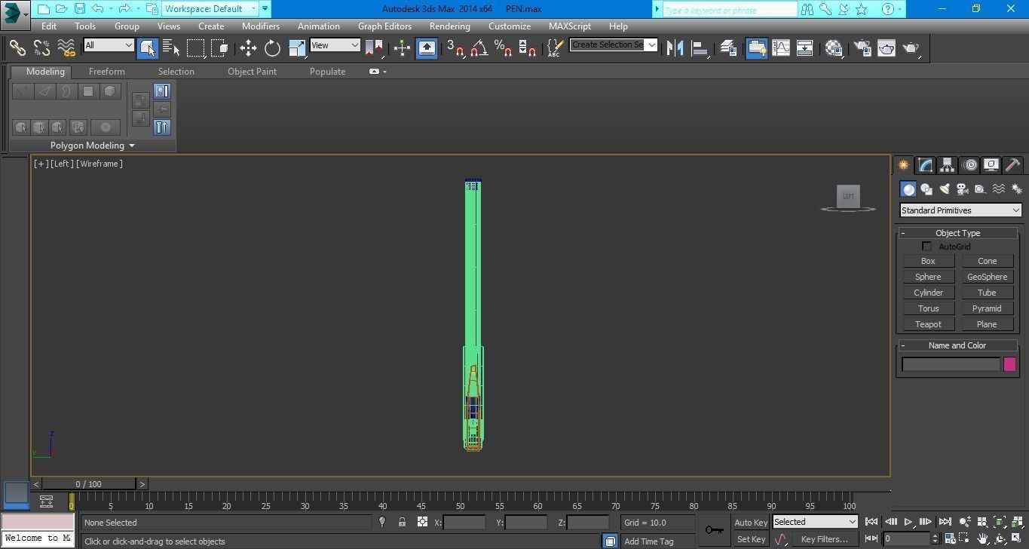Click the Align tool
1029x549 pixels.
(700, 48)
